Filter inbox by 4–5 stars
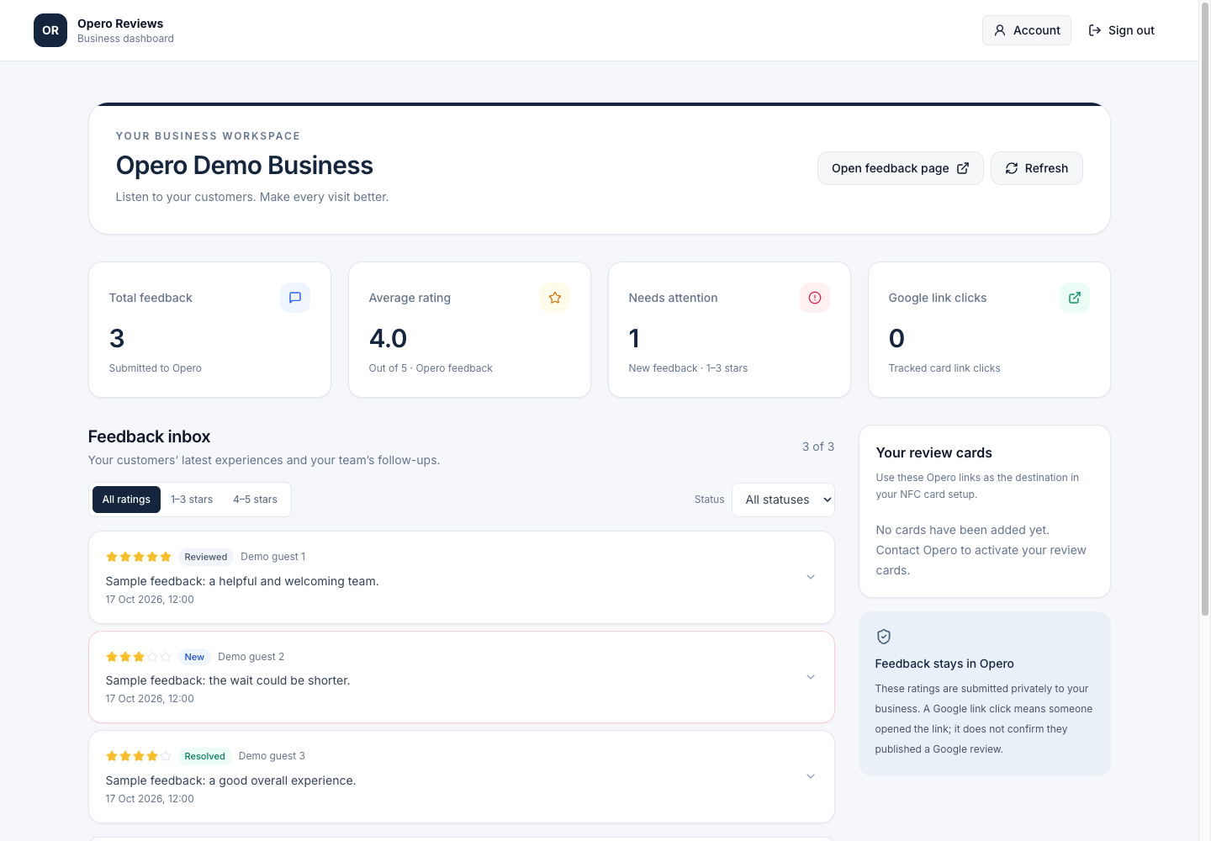 255,500
